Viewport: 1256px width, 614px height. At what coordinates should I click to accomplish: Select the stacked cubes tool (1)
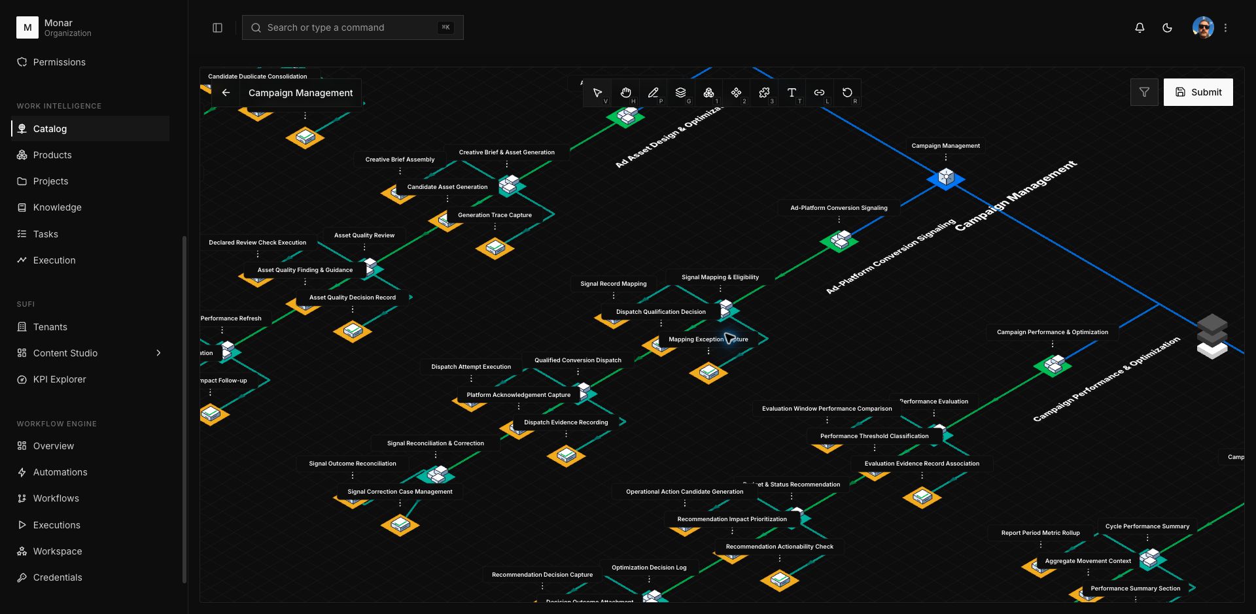(708, 93)
